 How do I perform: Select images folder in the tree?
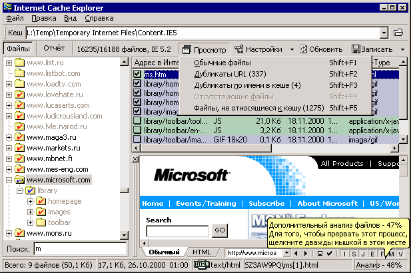(x=59, y=212)
